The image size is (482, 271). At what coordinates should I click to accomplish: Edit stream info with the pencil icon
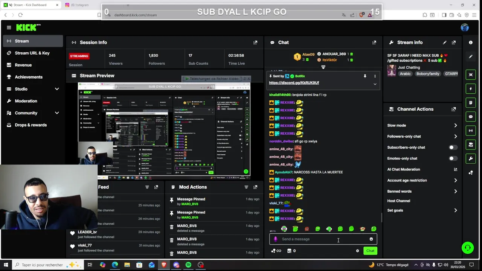445,43
